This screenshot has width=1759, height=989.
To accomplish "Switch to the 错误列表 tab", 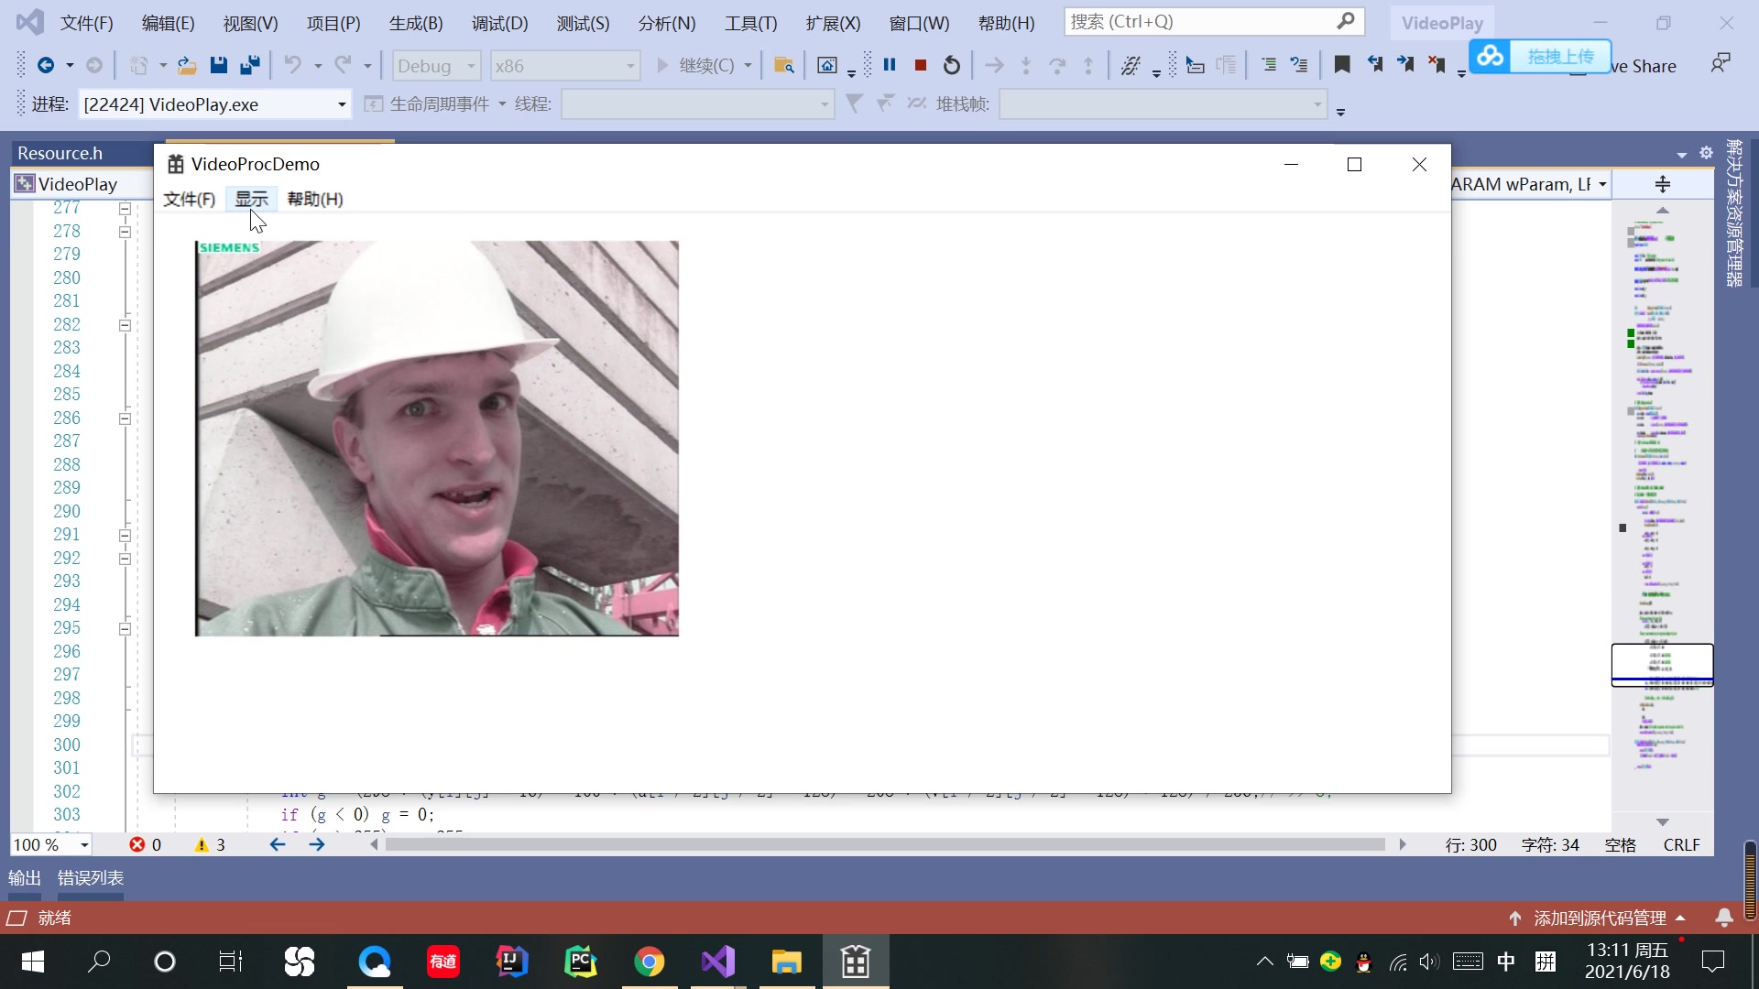I will [90, 878].
